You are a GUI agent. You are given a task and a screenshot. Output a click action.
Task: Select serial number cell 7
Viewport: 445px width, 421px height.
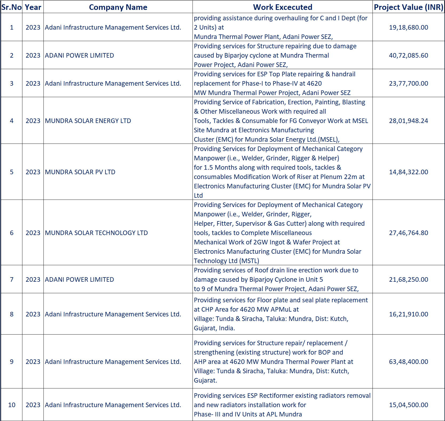11,279
